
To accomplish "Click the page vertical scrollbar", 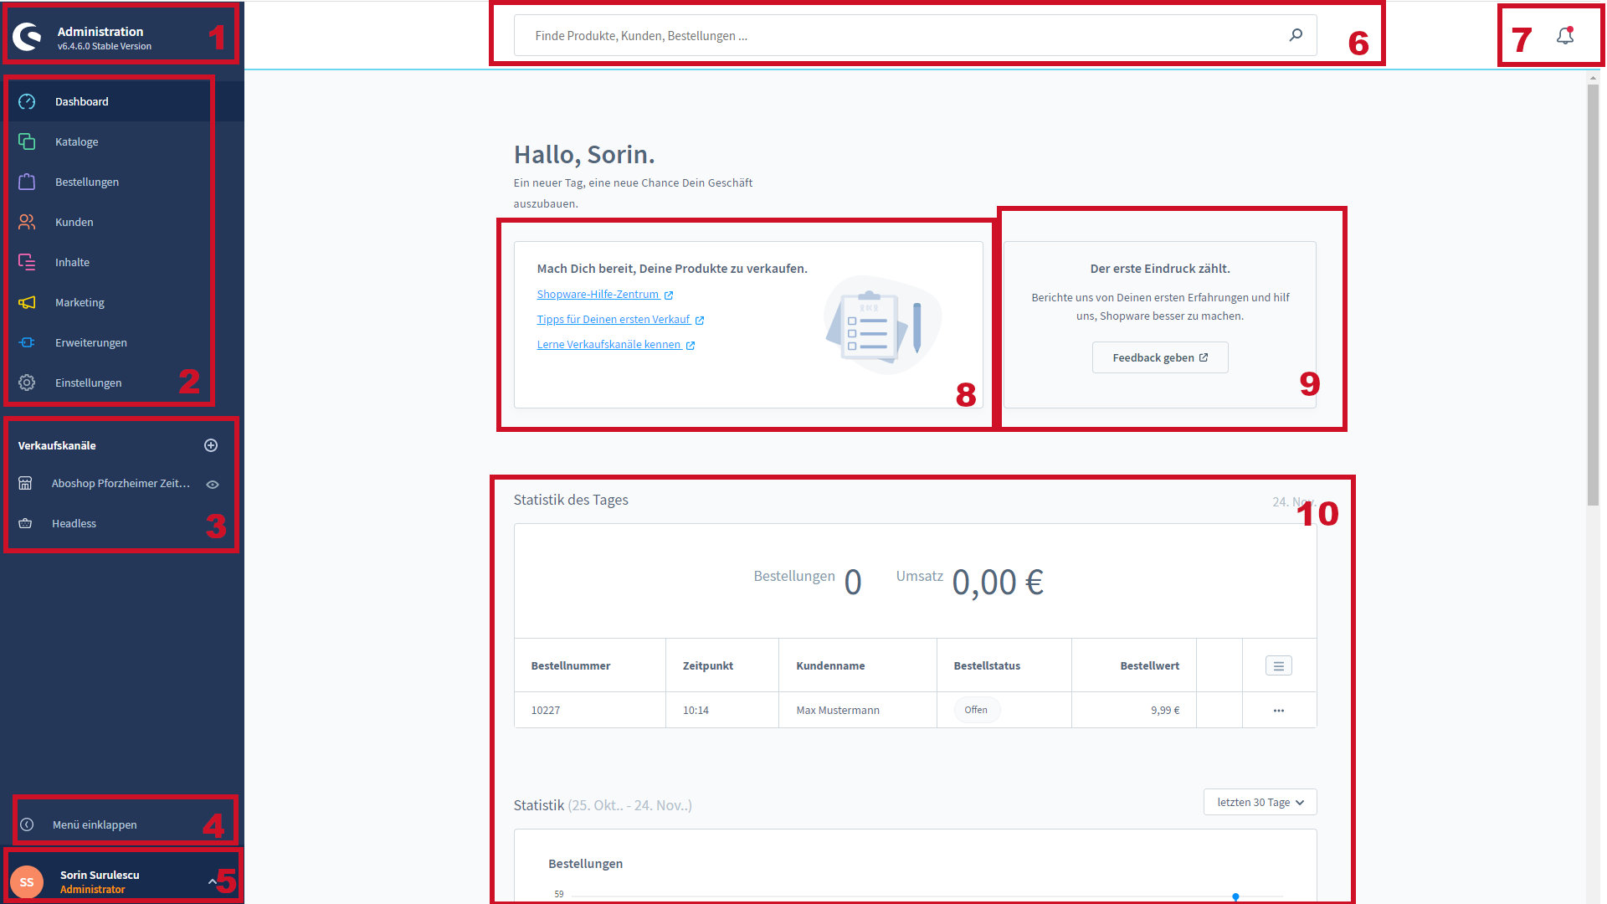I will 1592,293.
